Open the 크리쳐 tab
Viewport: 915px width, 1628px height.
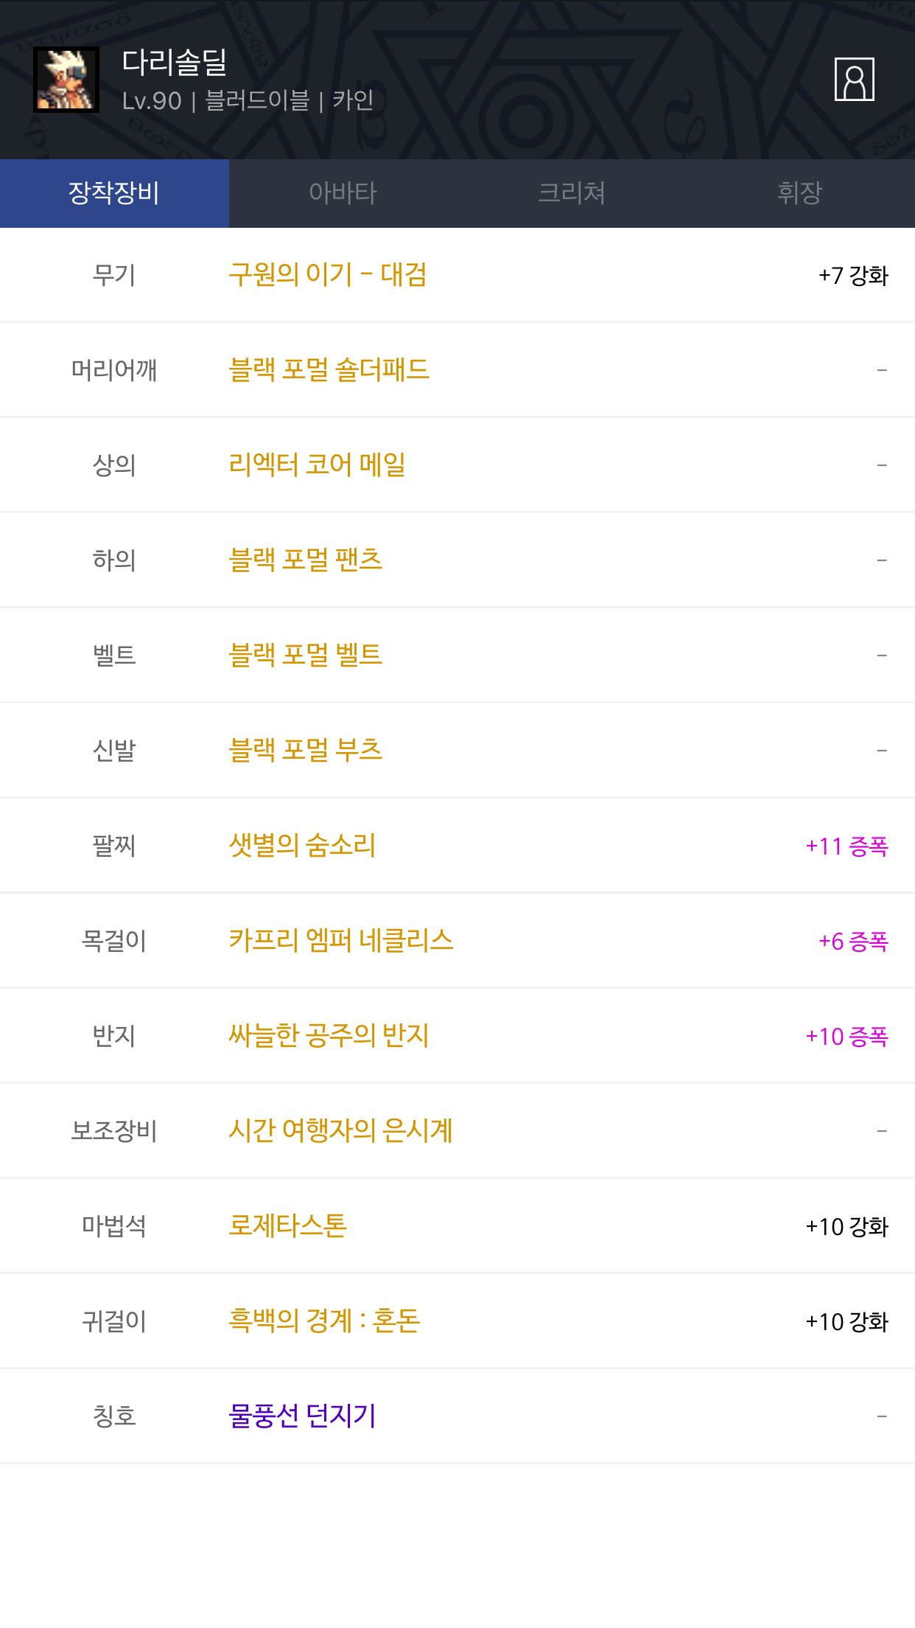(x=572, y=193)
